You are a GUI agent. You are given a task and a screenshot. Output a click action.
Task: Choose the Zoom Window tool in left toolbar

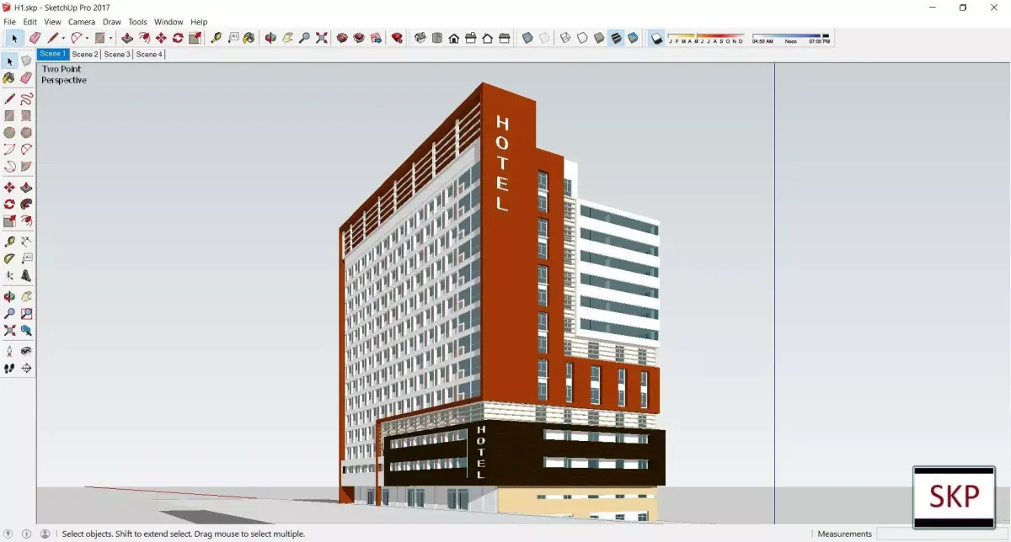(x=26, y=313)
